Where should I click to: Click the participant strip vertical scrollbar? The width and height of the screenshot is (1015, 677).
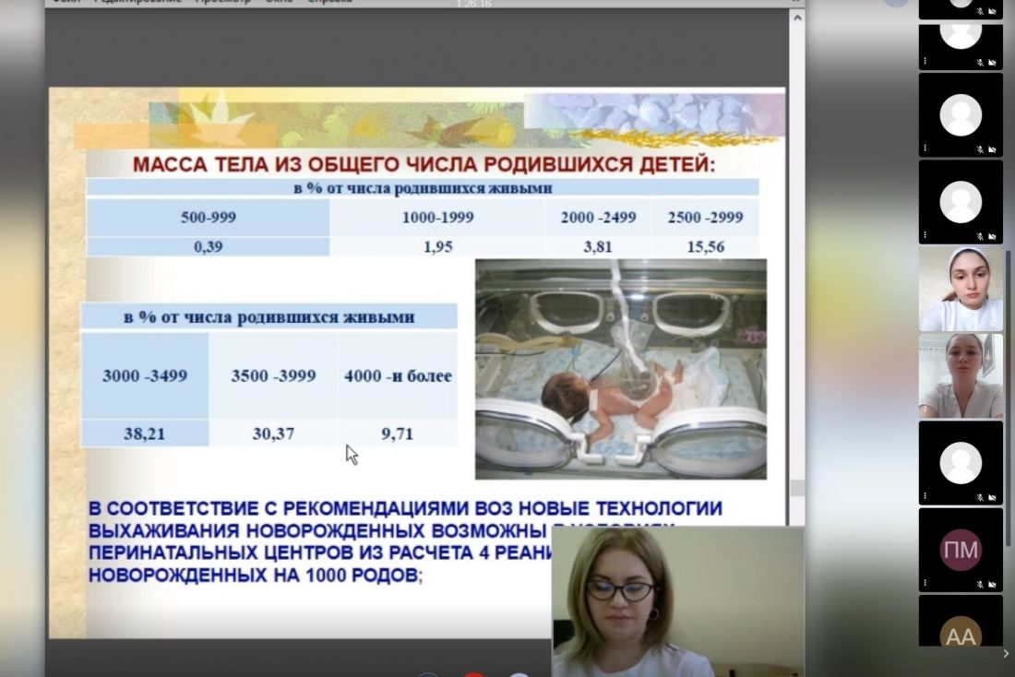pos(1008,398)
